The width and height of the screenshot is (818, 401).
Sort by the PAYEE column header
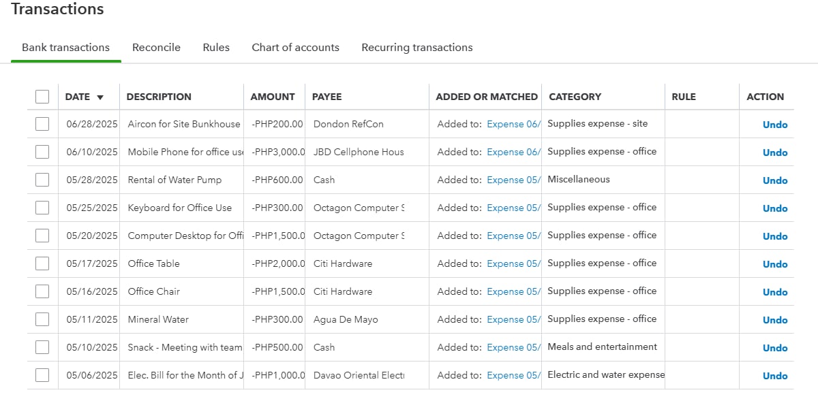(327, 97)
